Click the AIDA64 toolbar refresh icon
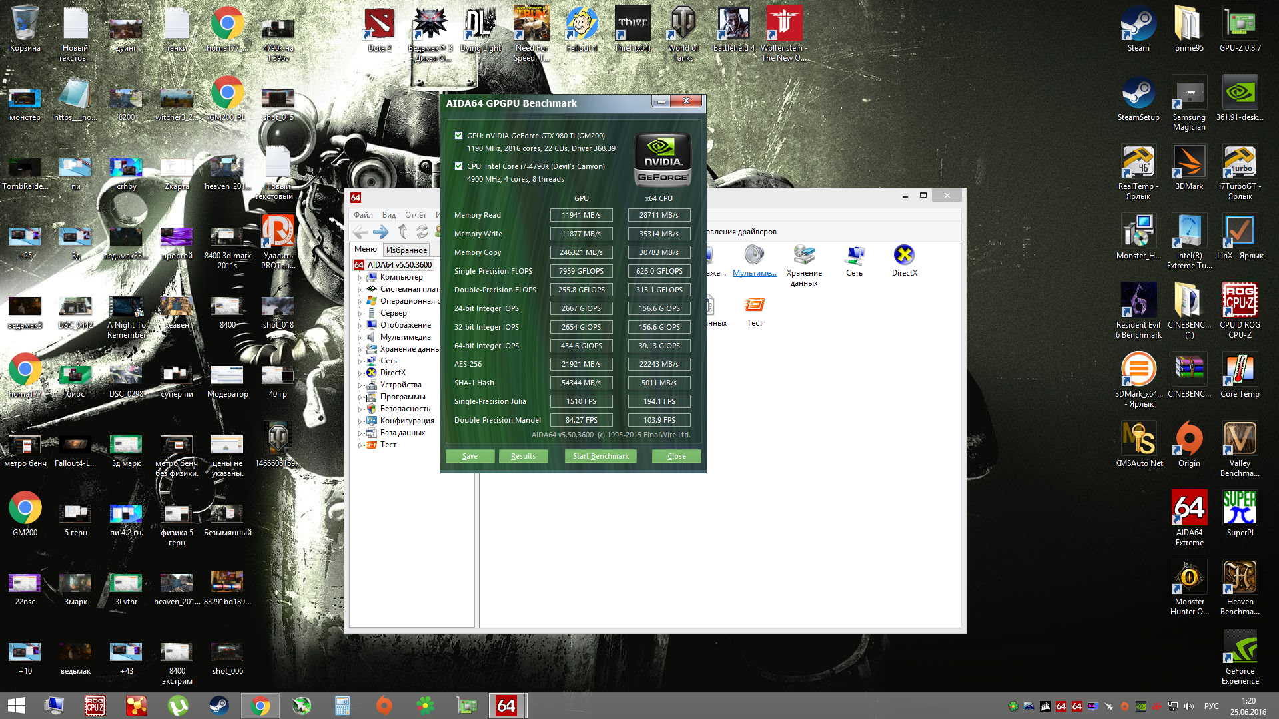This screenshot has height=719, width=1279. point(422,232)
